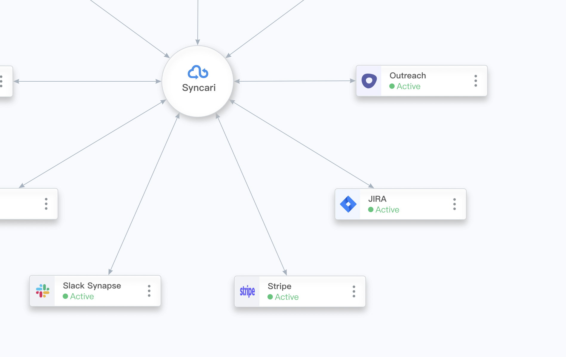The height and width of the screenshot is (357, 566).
Task: Click the JIRA diamond logo icon
Action: click(x=348, y=204)
